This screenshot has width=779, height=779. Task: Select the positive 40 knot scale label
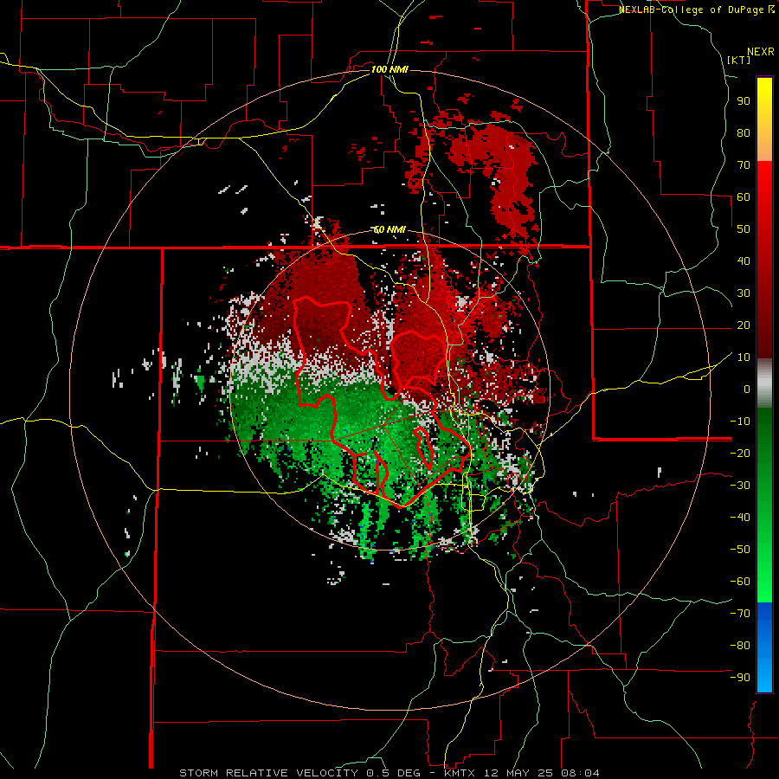pyautogui.click(x=744, y=261)
